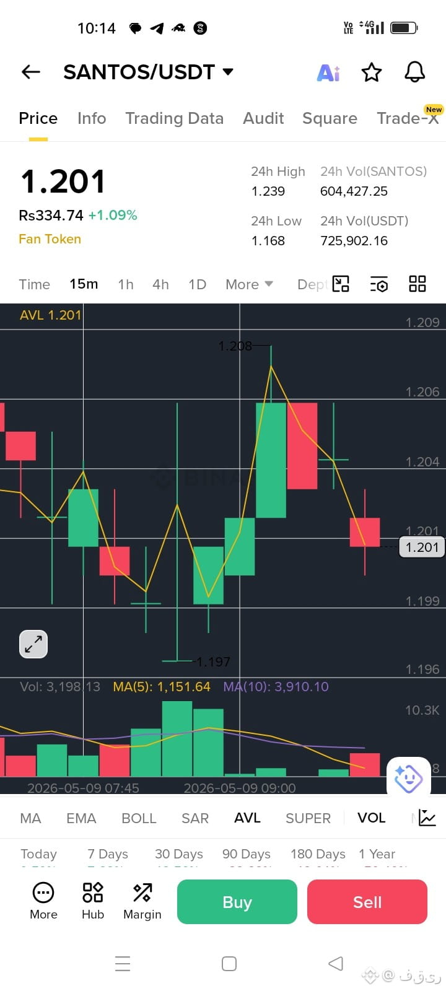
Task: Open the picture-in-picture chart icon
Action: [341, 284]
